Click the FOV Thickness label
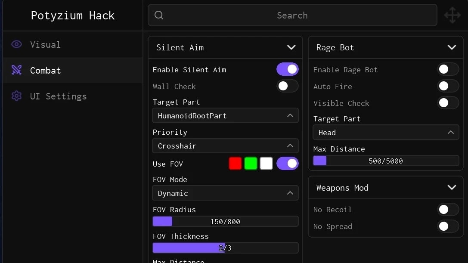Viewport: 468px width, 263px height. (180, 236)
